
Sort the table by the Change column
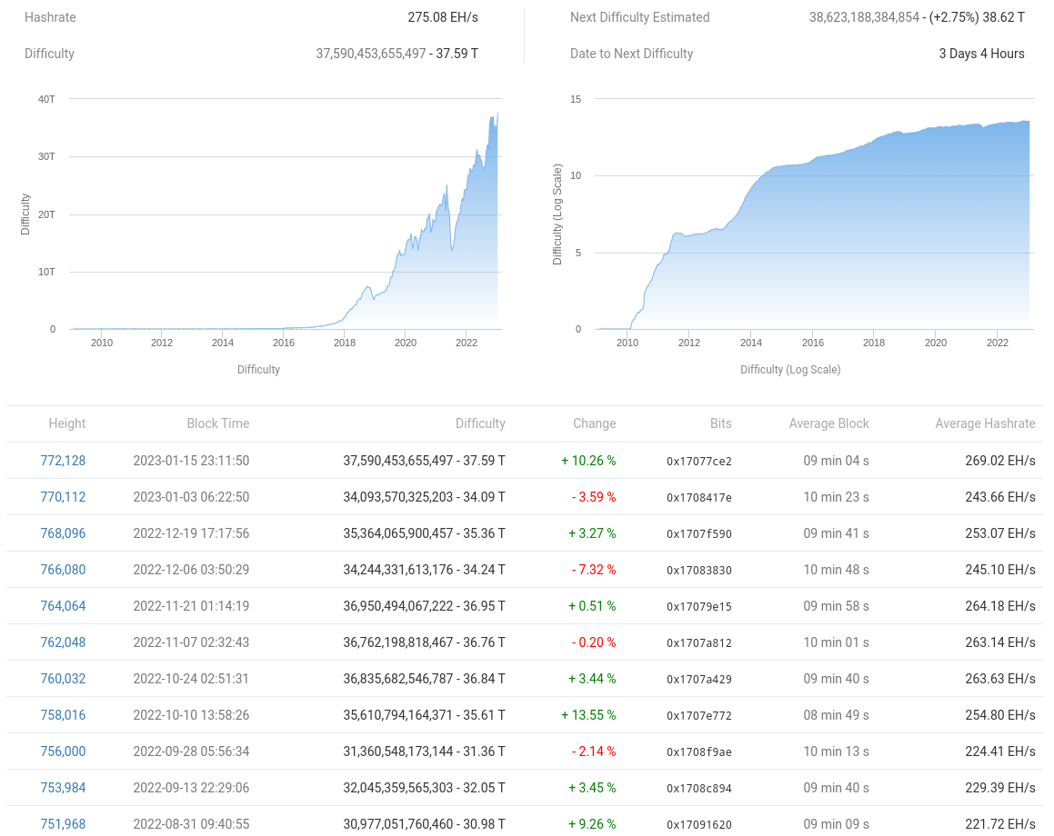pyautogui.click(x=595, y=423)
